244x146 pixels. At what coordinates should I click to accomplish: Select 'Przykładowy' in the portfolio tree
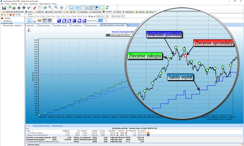pos(8,21)
